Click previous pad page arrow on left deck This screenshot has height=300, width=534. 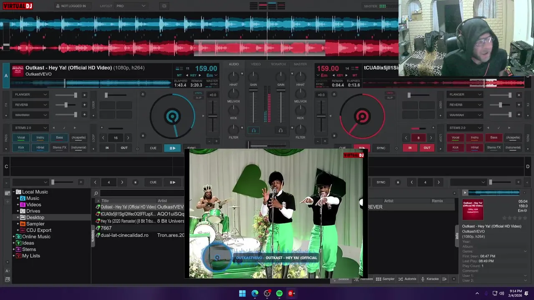click(x=54, y=128)
